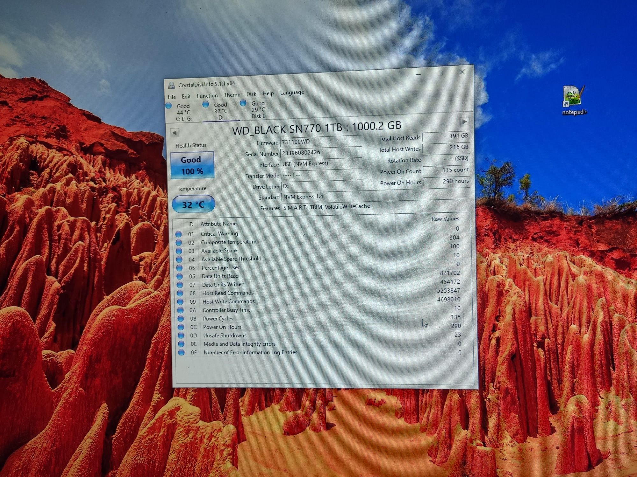Select the Unsafe Shutdowns attribute name
The width and height of the screenshot is (637, 477).
pos(225,335)
